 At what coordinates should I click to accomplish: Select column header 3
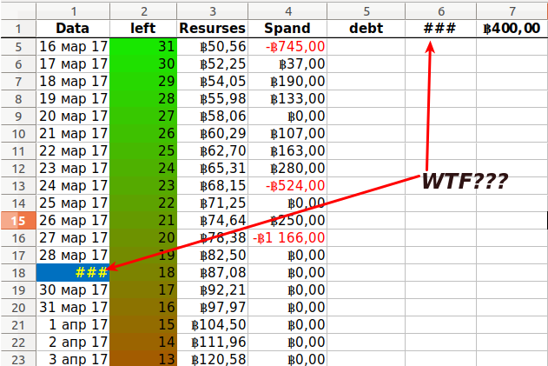pyautogui.click(x=212, y=11)
